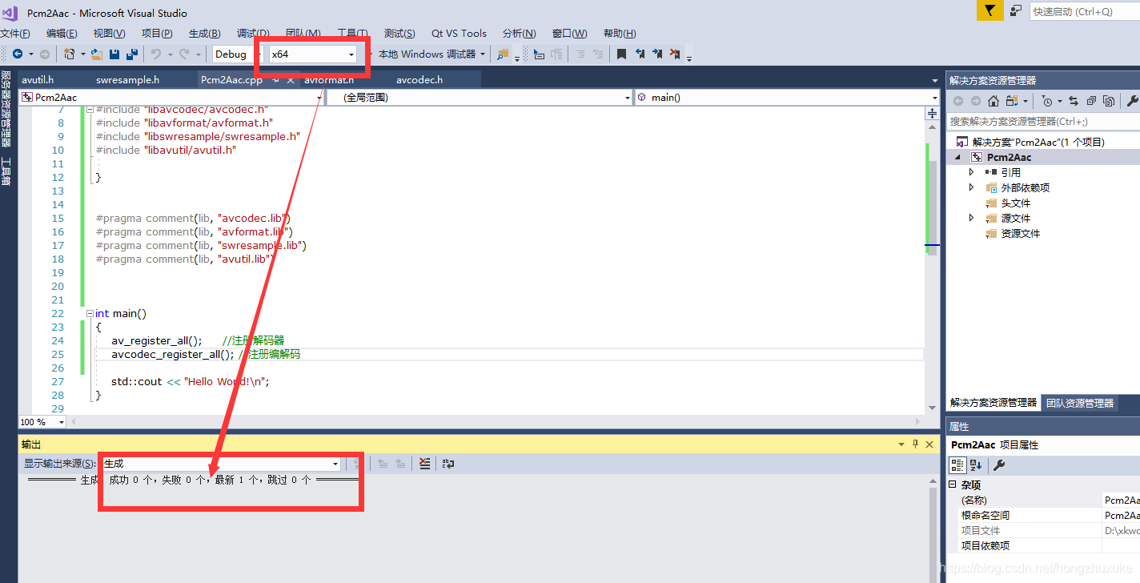Collapse the 杂项 (Misc) category in Properties
This screenshot has height=583, width=1140.
coord(953,484)
